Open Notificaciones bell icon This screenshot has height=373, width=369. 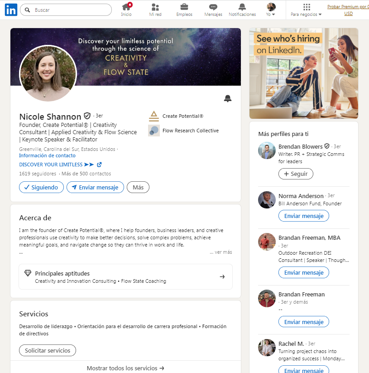[242, 10]
